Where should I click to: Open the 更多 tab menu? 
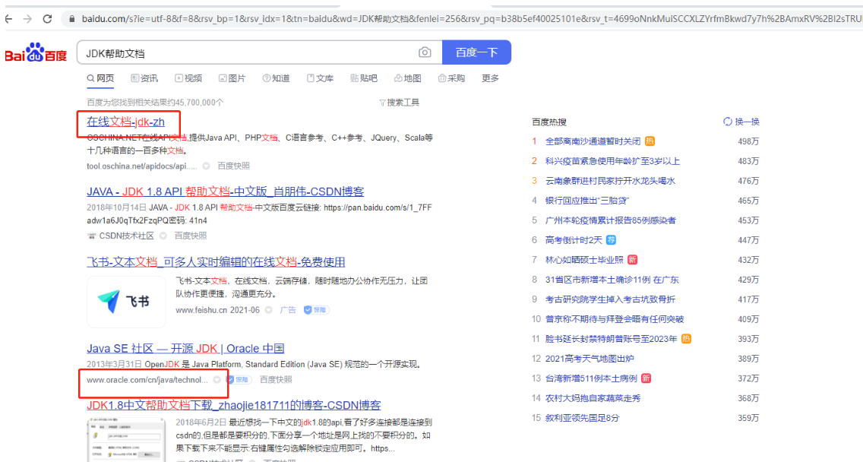[490, 79]
